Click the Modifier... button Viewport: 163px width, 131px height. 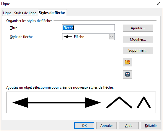[x=138, y=39]
